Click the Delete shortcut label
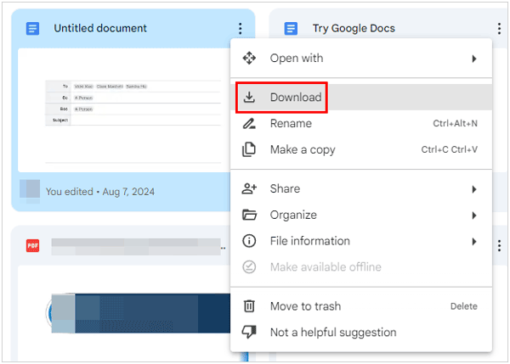The width and height of the screenshot is (510, 364). (x=464, y=306)
